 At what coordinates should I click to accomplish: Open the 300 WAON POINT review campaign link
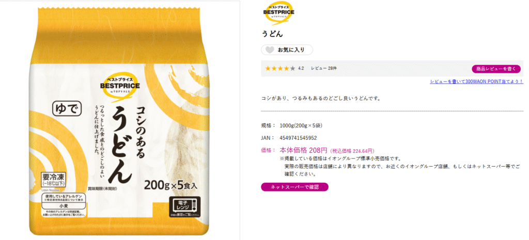pyautogui.click(x=476, y=82)
